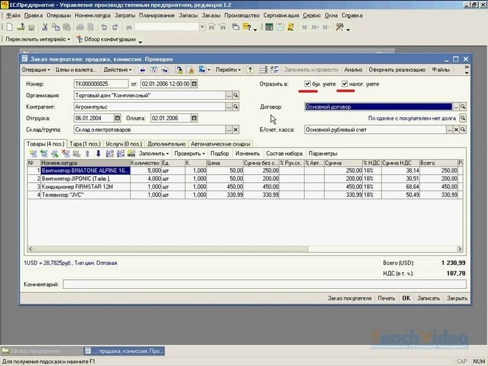This screenshot has height=366, width=488.
Task: Click the move row up arrow icon
Action: point(87,154)
